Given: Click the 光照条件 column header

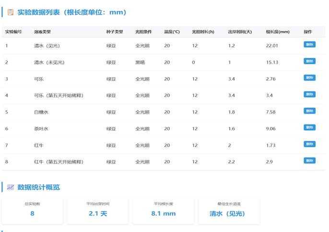Looking at the screenshot, I should point(143,32).
